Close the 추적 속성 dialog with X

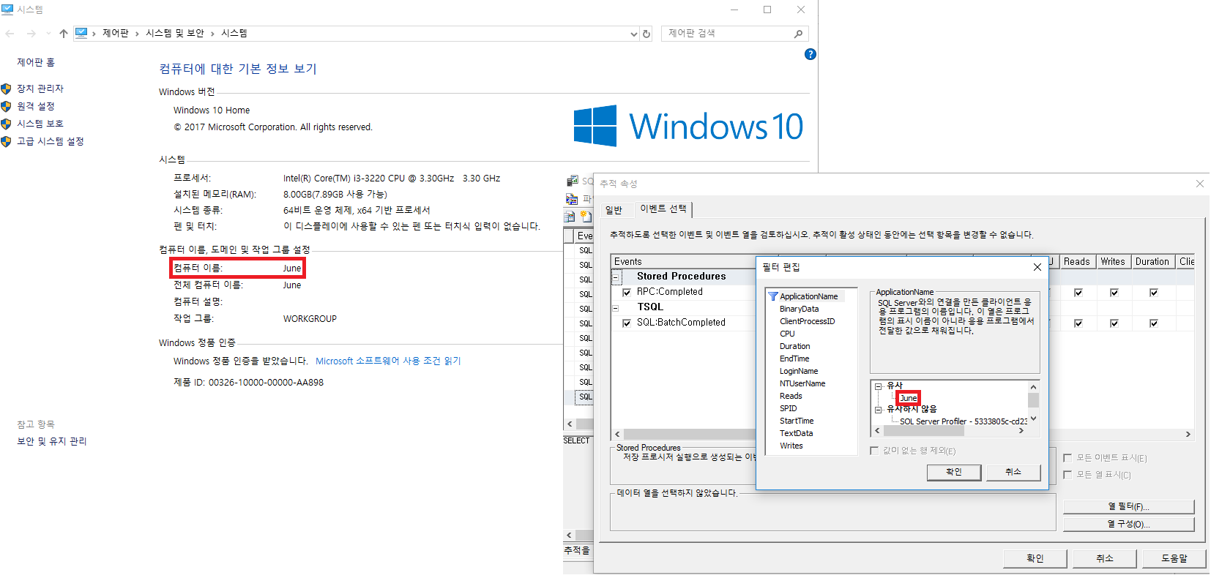[x=1199, y=184]
